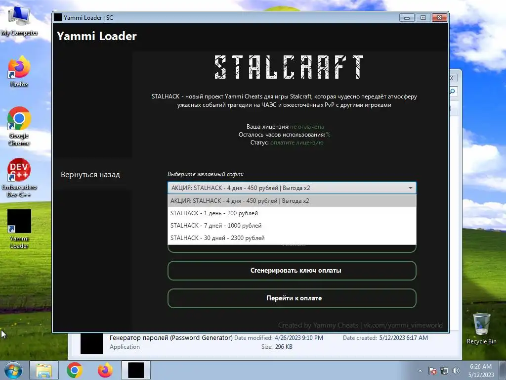Open the Firefox desktop shortcut
The image size is (506, 380).
click(x=19, y=71)
